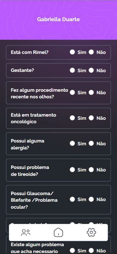Image resolution: width=117 pixels, height=254 pixels.
Task: Click the Gabriella Duarte header name
Action: pos(58,20)
